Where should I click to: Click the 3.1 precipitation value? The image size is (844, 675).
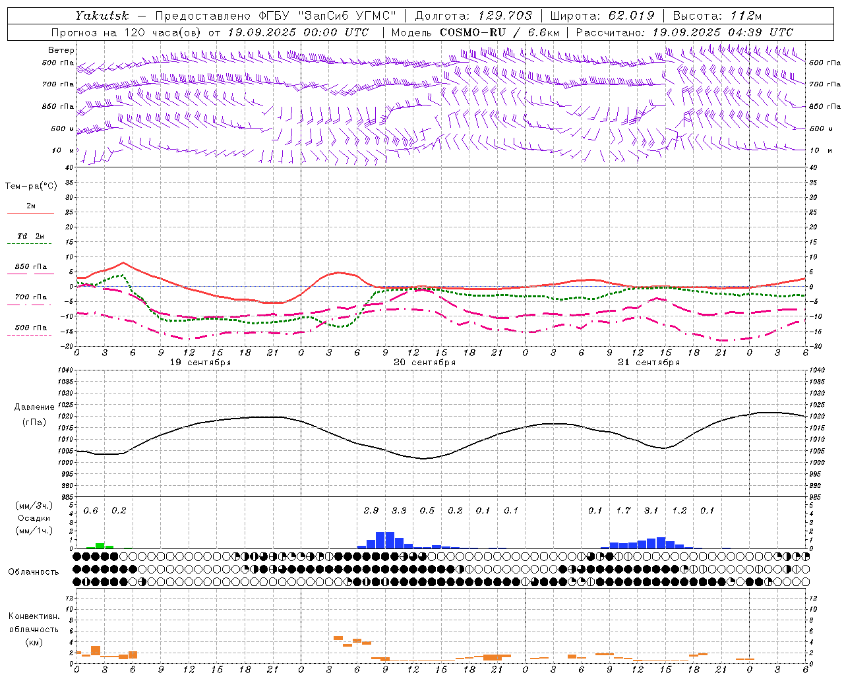tap(651, 511)
